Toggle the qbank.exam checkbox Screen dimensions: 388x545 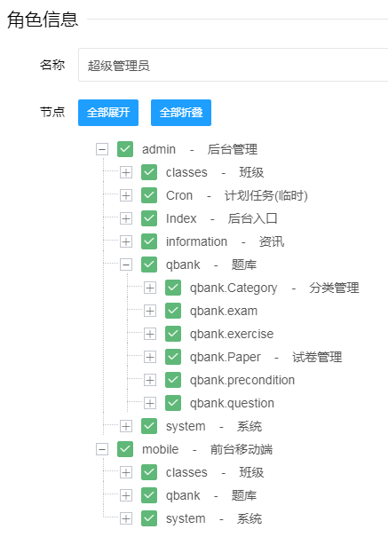(173, 311)
